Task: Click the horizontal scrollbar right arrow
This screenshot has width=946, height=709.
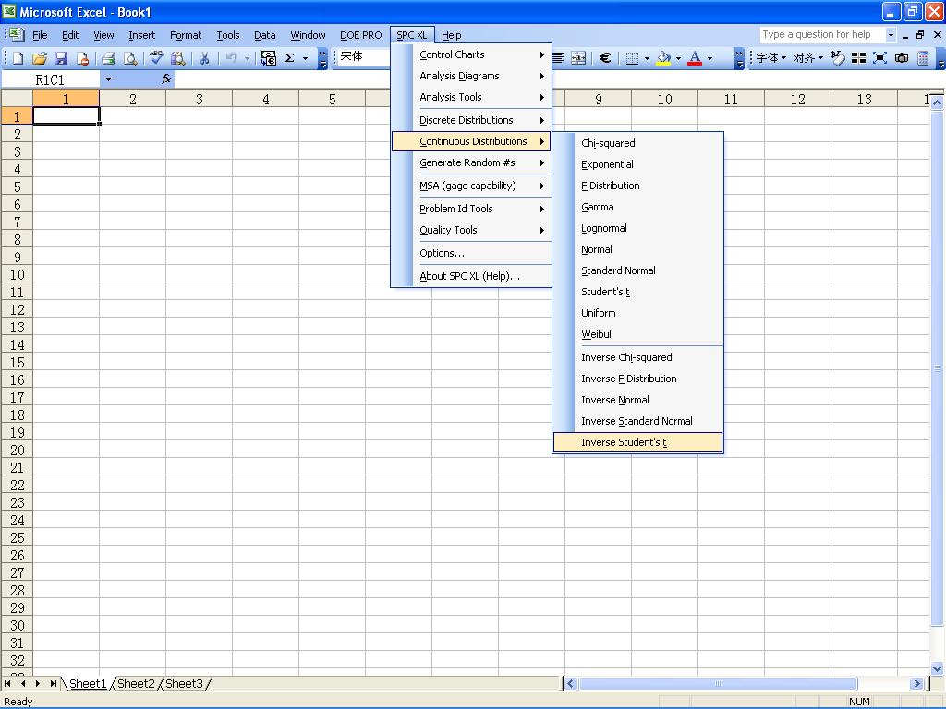Action: [x=916, y=684]
